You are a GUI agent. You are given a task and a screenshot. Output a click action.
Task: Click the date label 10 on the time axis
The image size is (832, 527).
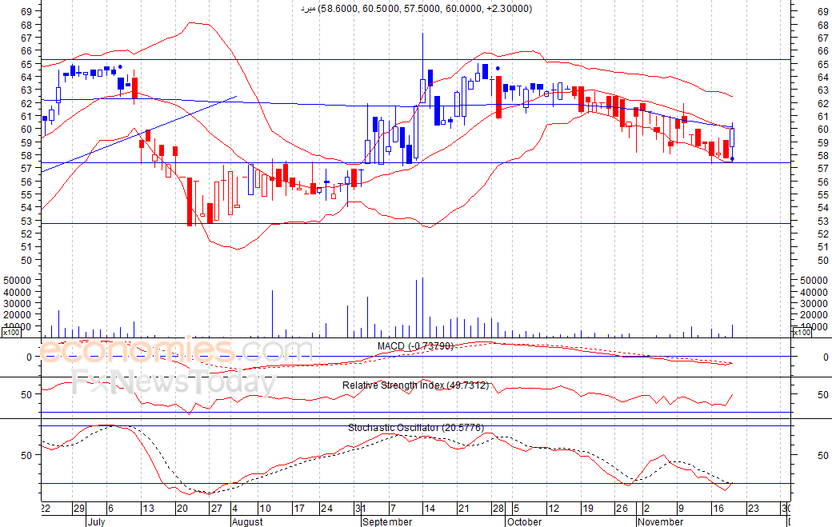point(265,509)
